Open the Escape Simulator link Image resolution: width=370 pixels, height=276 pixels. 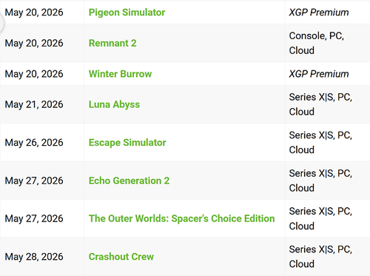(x=127, y=143)
